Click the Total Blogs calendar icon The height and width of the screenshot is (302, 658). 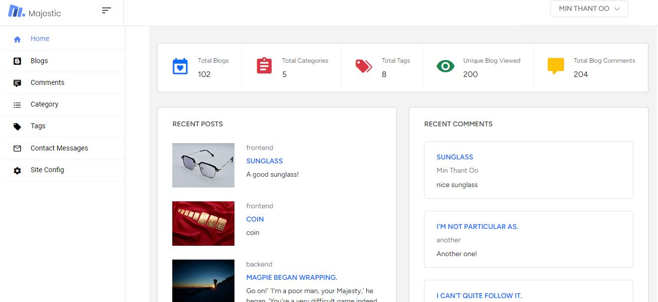[180, 66]
